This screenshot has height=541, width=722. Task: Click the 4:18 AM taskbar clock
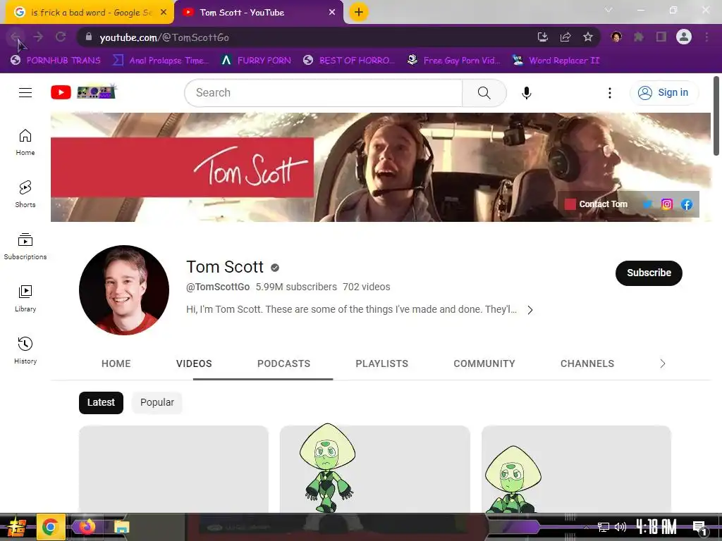click(x=656, y=527)
